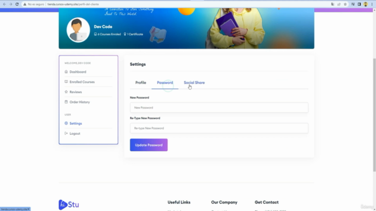Screen dimensions: 376x211
Task: Click the Get Contact footer heading
Action: (x=267, y=202)
